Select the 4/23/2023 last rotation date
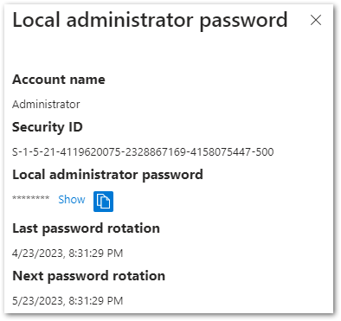The width and height of the screenshot is (341, 321). (x=37, y=253)
